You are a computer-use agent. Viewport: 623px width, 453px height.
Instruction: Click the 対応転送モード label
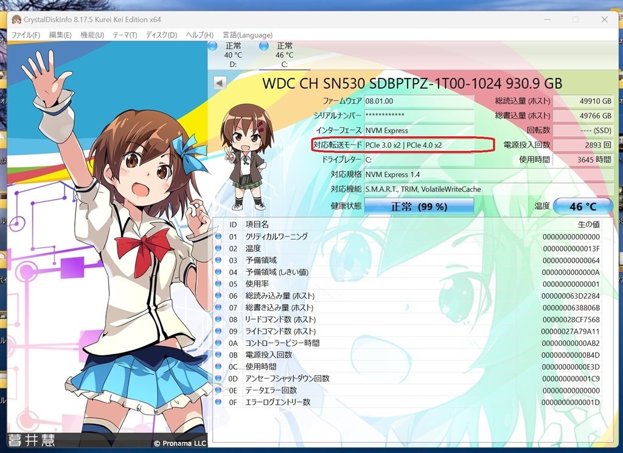tap(337, 145)
